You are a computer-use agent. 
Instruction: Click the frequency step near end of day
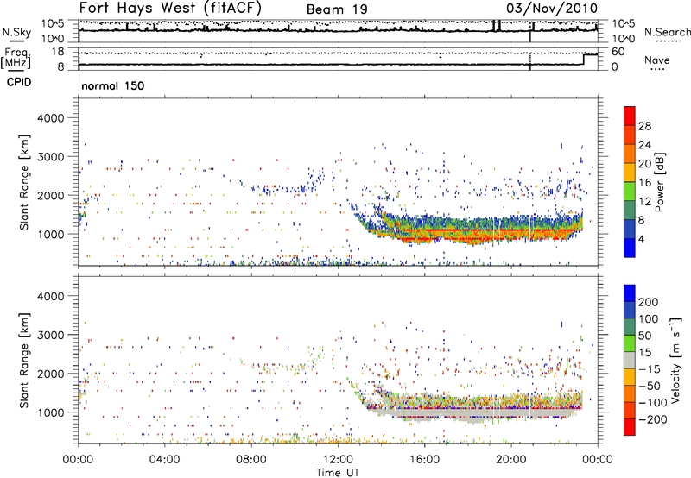(584, 60)
